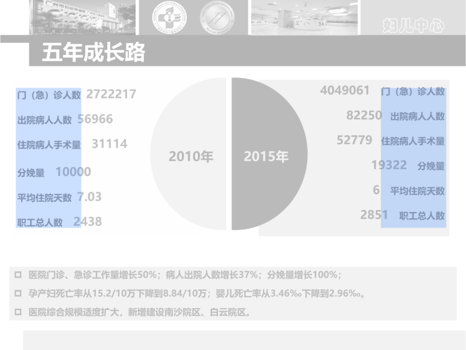Viewport: 466px width, 350px height.
Task: Select the value 4049061
Action: coord(345,90)
